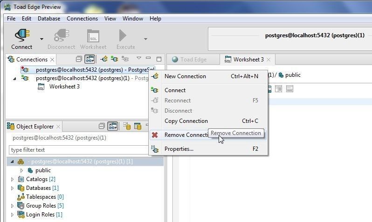Click new connection icon in Connections panel
Image resolution: width=372 pixels, height=222 pixels.
tap(104, 59)
